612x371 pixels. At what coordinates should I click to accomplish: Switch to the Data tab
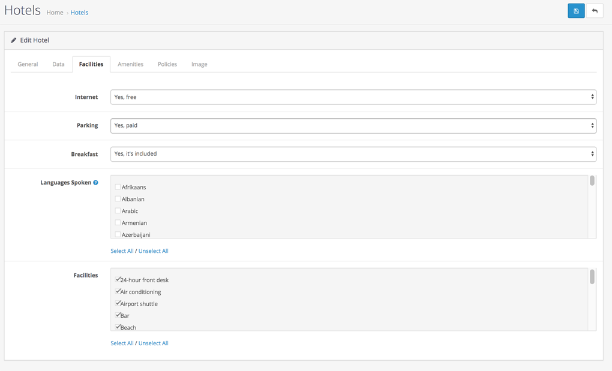point(59,64)
